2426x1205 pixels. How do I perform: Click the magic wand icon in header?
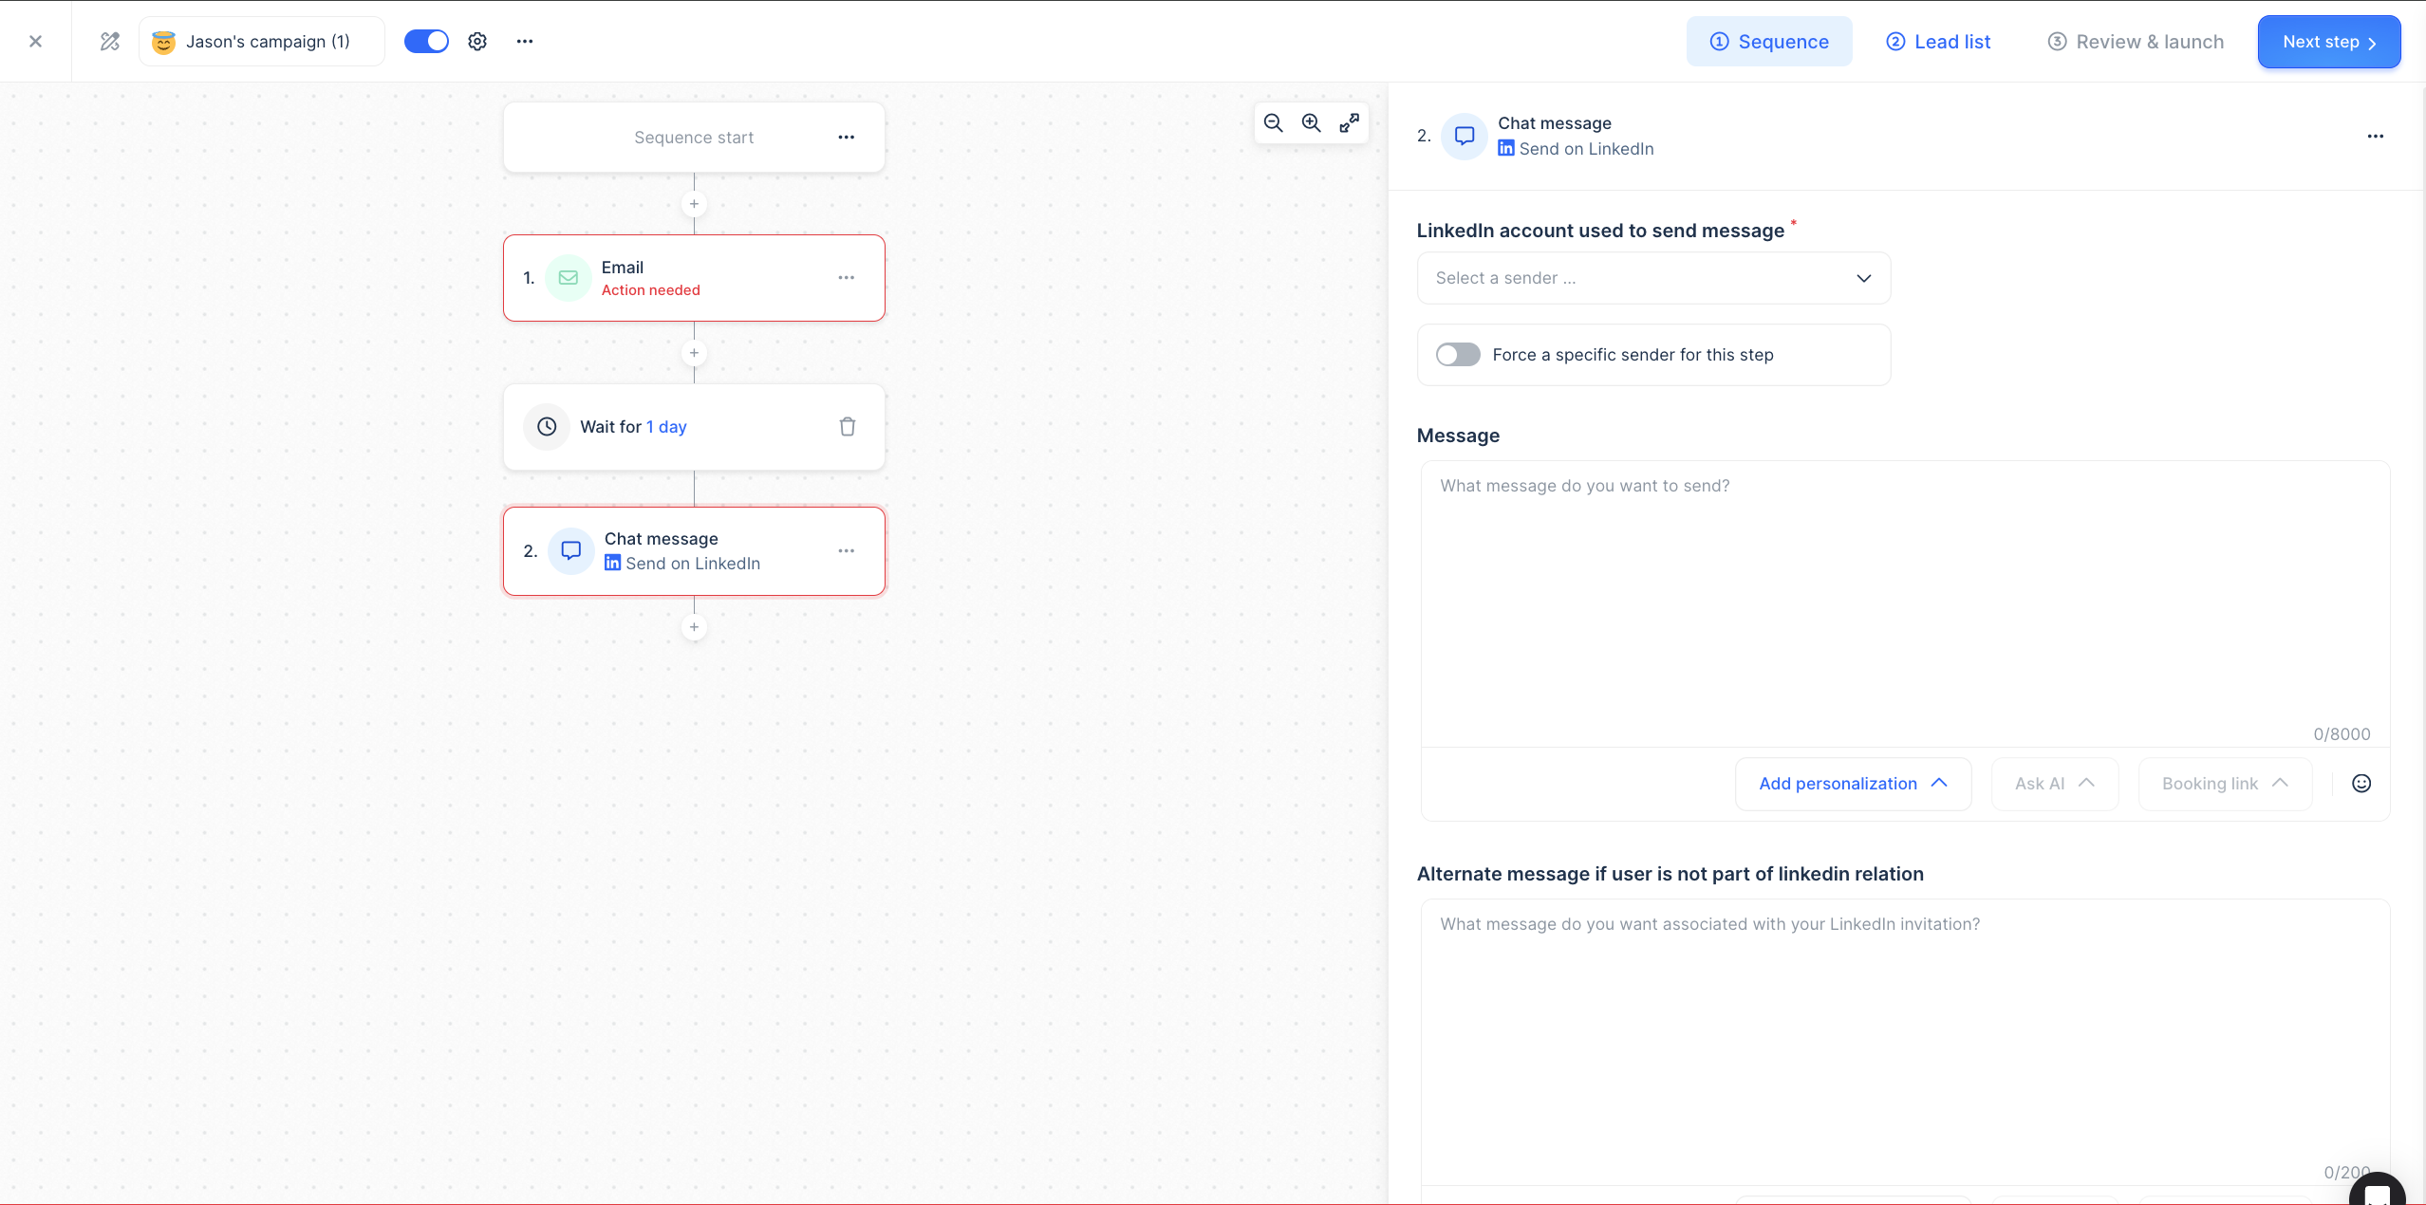pos(110,42)
